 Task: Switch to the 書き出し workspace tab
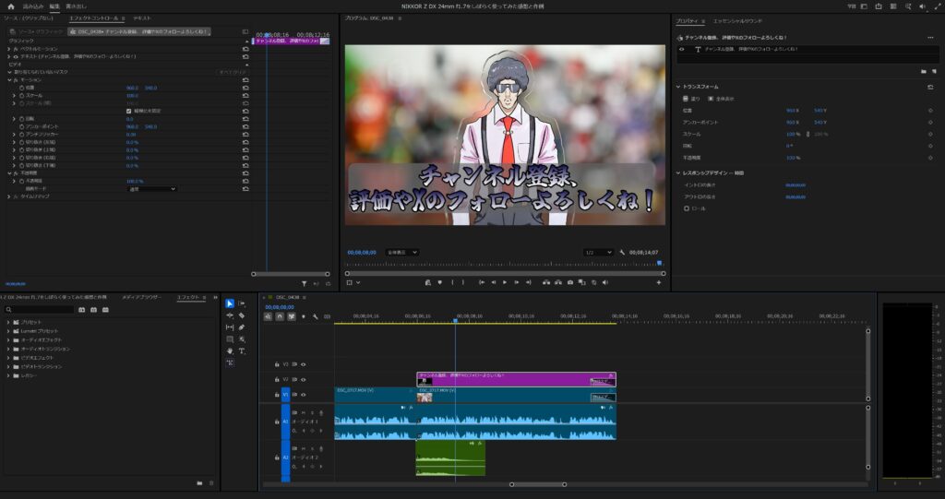click(76, 6)
